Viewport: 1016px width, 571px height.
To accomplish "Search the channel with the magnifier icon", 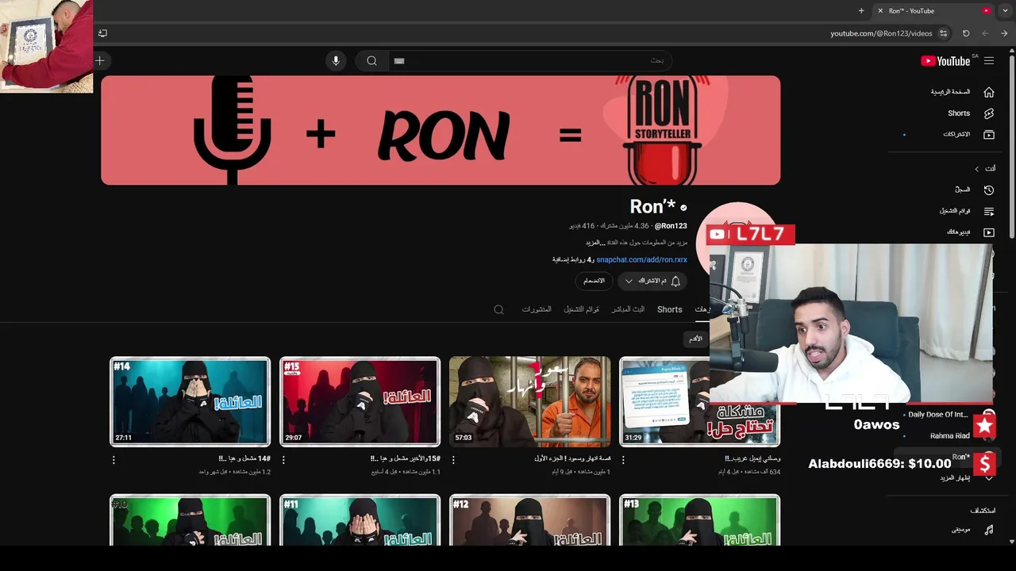I will tap(498, 309).
